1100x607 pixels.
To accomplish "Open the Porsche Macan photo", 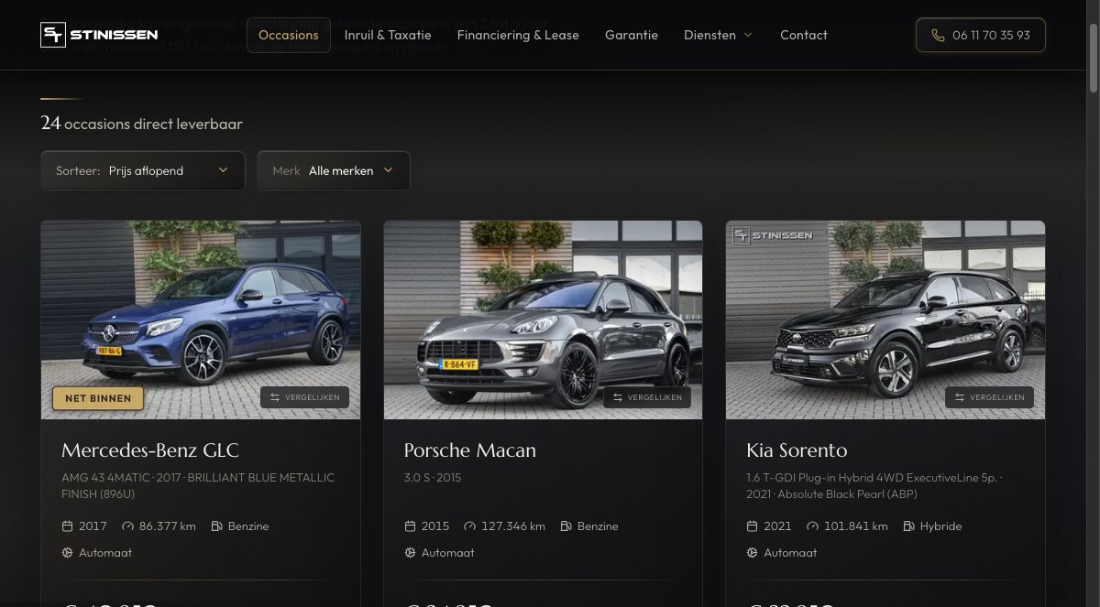I will point(543,320).
